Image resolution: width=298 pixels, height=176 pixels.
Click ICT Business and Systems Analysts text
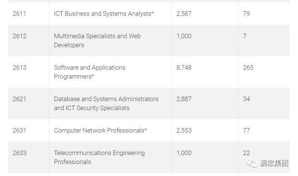tap(104, 13)
